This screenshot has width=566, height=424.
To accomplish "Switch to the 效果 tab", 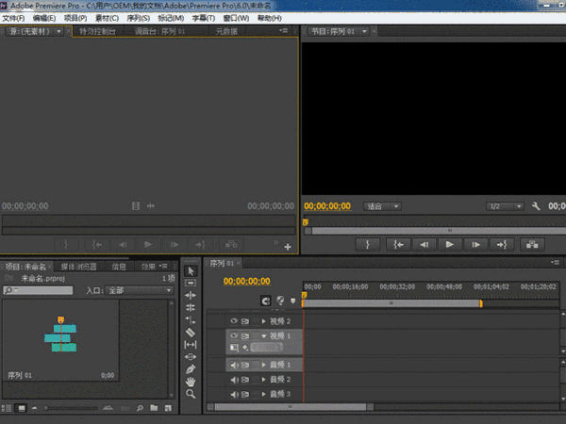I will tap(148, 267).
